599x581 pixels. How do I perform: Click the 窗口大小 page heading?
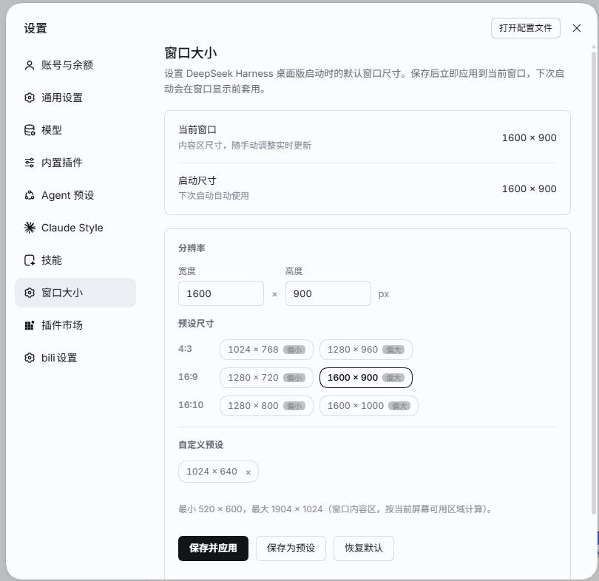coord(191,53)
